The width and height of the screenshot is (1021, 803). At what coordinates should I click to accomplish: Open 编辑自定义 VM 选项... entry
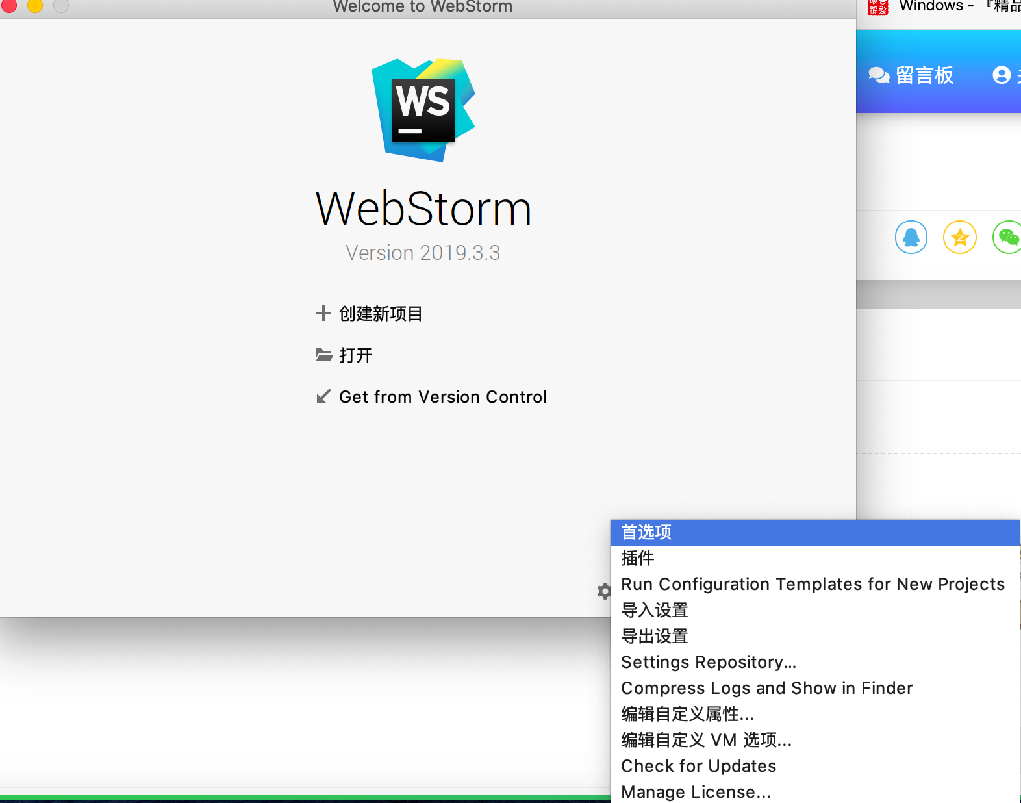coord(815,740)
